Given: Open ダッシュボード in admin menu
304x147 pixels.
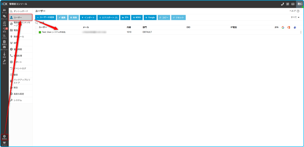Looking at the screenshot, I should coord(20,11).
